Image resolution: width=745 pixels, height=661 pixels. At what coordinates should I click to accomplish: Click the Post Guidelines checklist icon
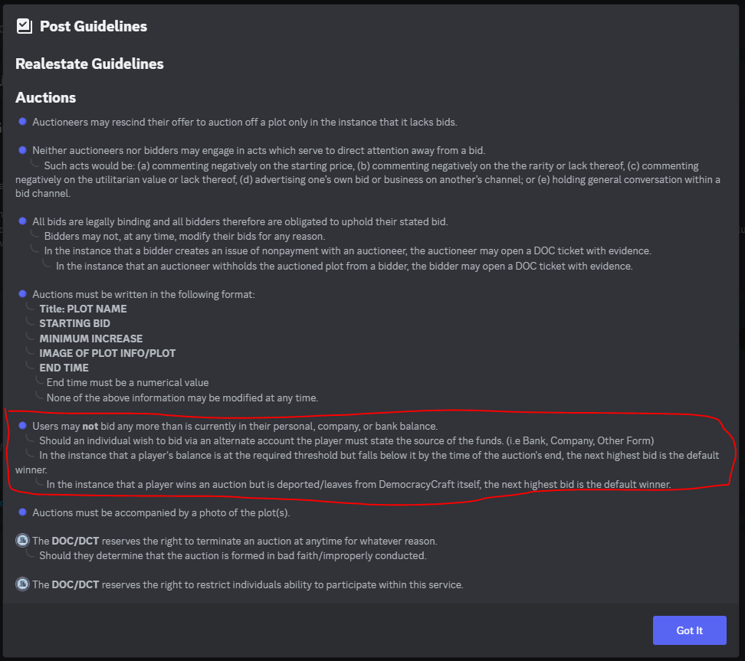click(25, 26)
